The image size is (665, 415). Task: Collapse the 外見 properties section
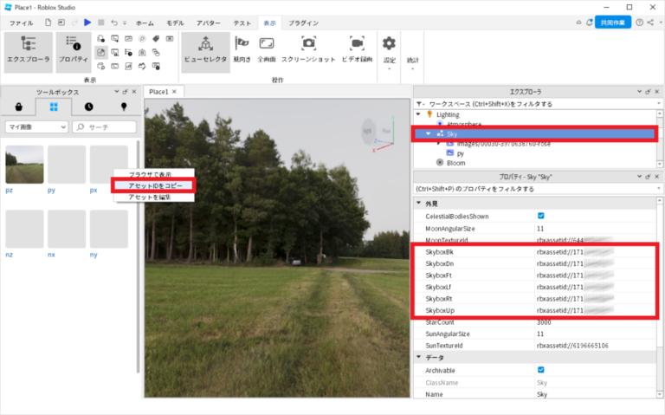coord(420,203)
